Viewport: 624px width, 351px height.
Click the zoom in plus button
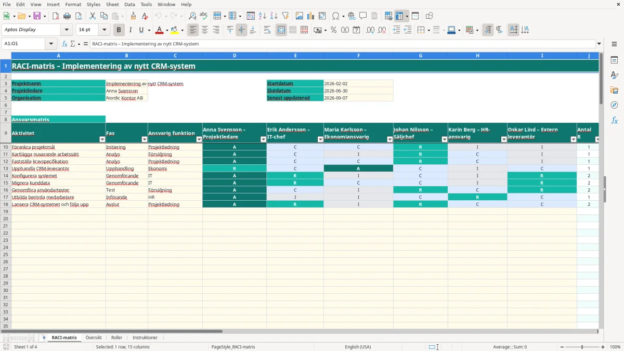[x=603, y=347]
